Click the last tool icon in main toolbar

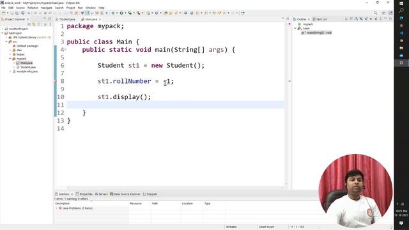243,13
